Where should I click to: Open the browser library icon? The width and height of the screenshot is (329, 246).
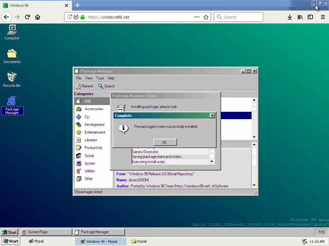[x=300, y=17]
